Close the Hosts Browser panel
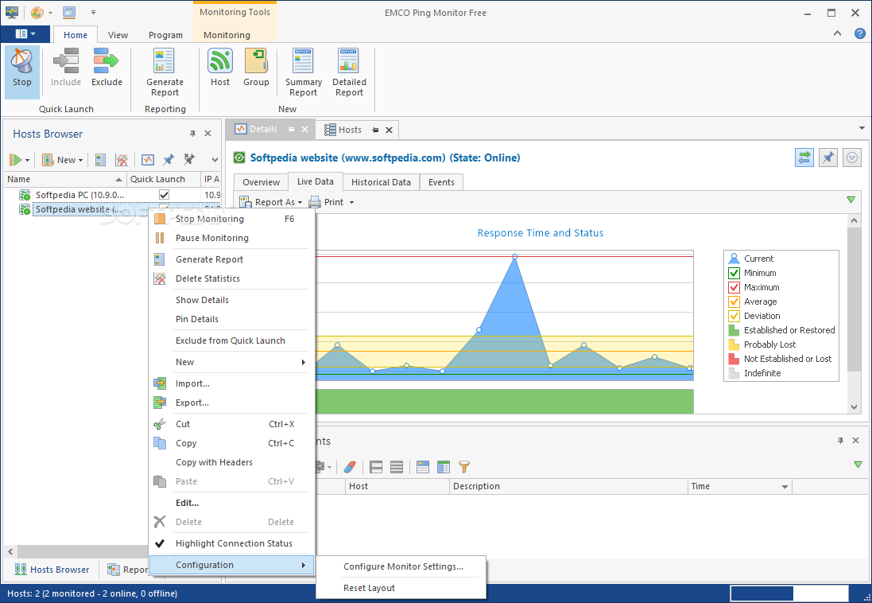This screenshot has width=872, height=603. (x=208, y=134)
